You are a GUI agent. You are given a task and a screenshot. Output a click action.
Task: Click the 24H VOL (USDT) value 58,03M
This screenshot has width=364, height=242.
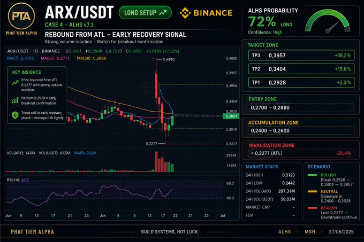tap(288, 199)
